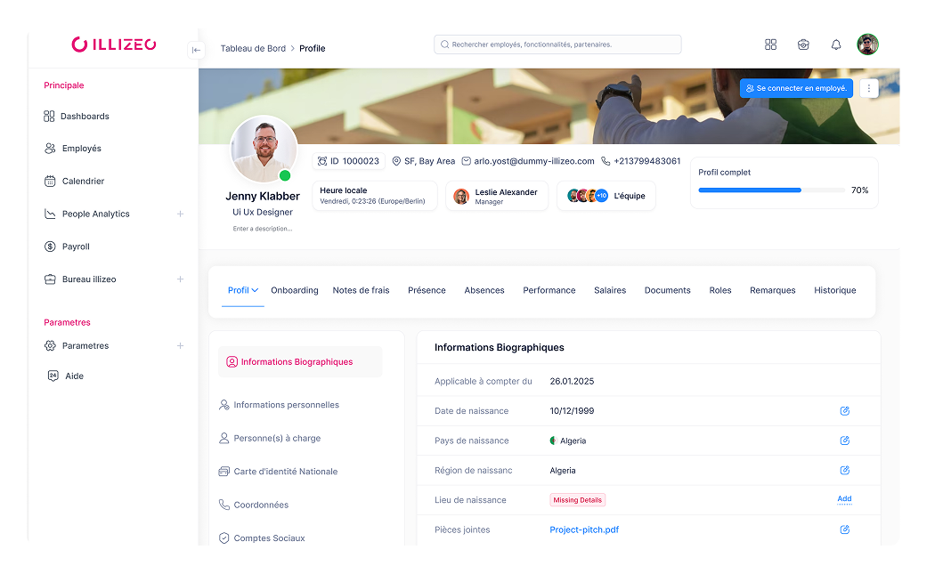951x574 pixels.
Task: Edit the Date de naissance field
Action: pos(844,411)
